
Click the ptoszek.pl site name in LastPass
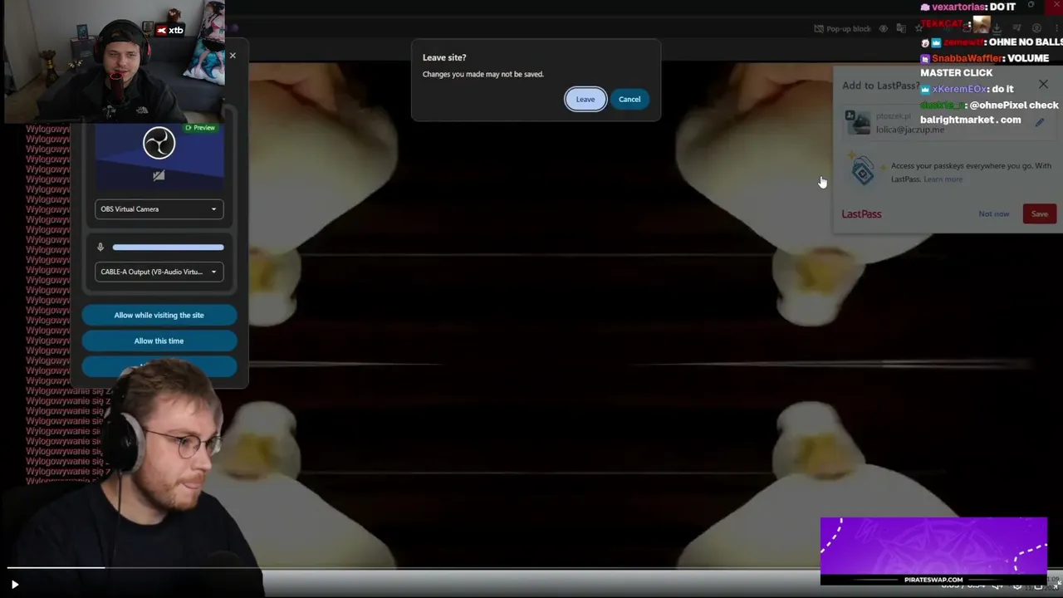pos(892,117)
